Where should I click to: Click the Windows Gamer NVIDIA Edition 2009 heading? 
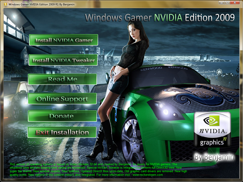pyautogui.click(x=160, y=17)
